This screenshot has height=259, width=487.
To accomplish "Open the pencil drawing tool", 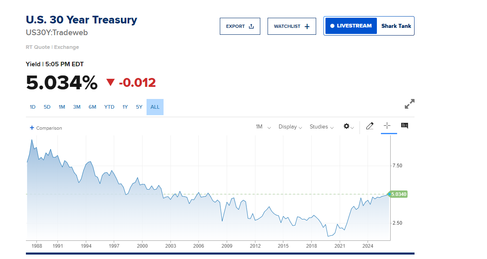I will (x=370, y=126).
